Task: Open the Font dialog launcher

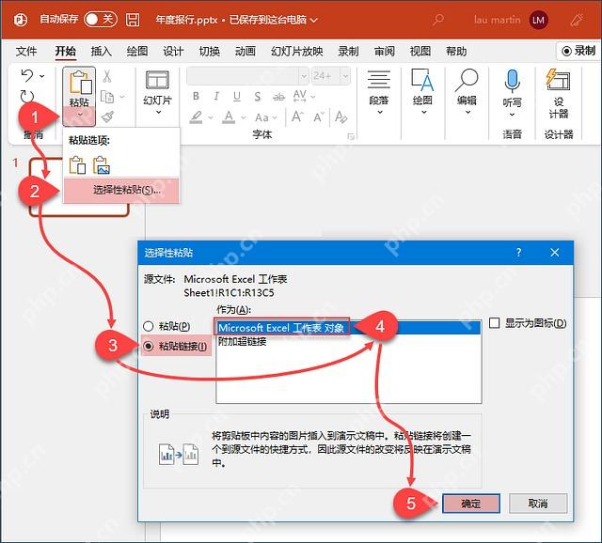Action: 350,136
